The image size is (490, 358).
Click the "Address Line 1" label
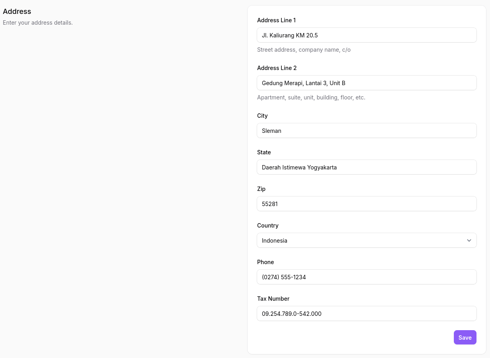click(276, 20)
